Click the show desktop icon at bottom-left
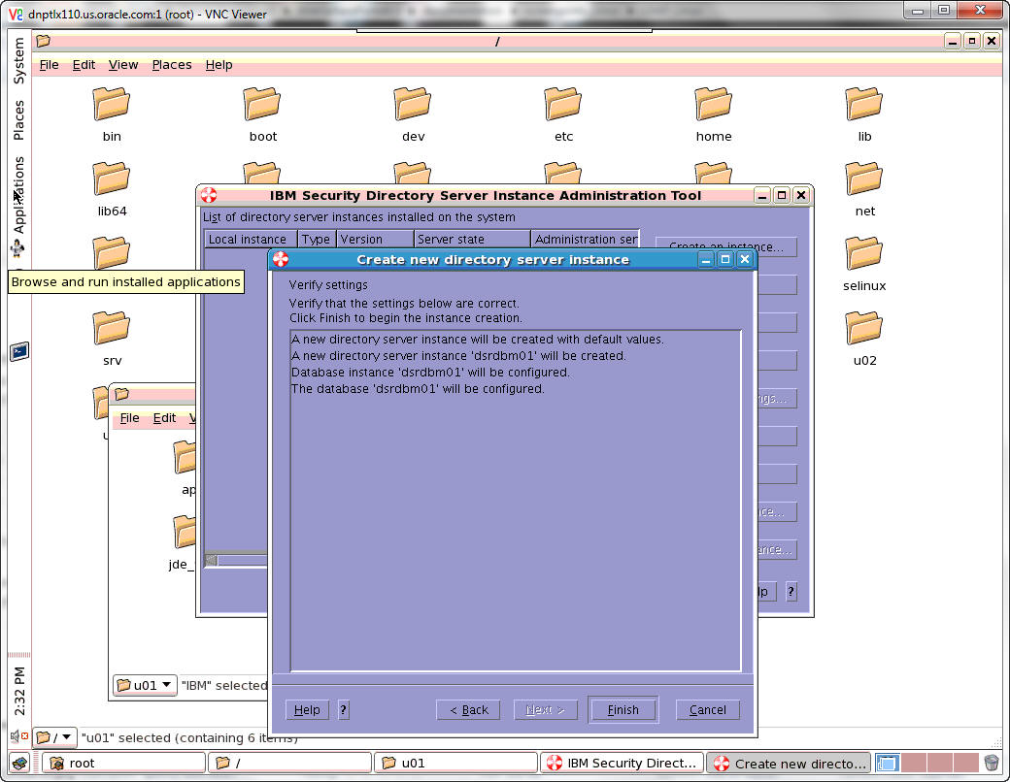The height and width of the screenshot is (782, 1010). pos(19,764)
